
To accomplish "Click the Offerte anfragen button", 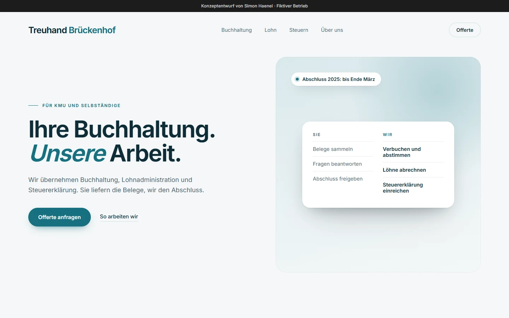I will click(59, 217).
